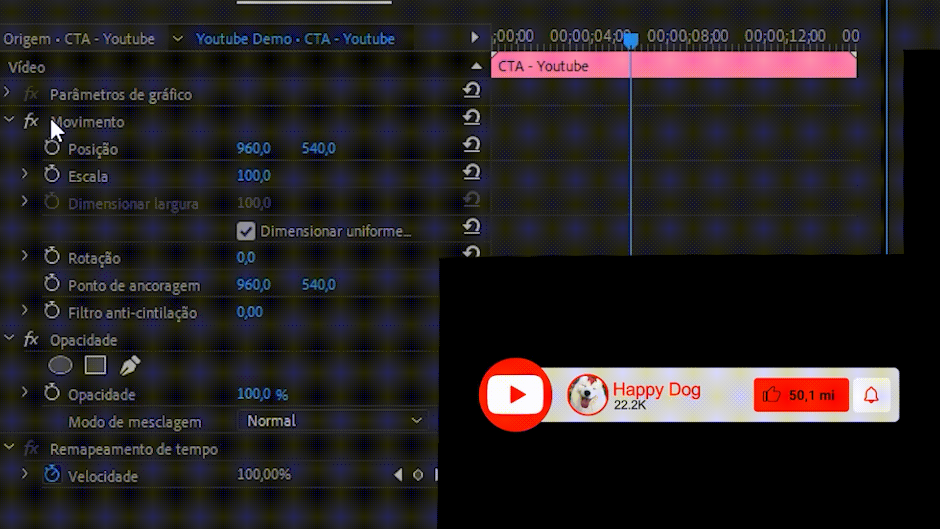Reset the Posição parameter
This screenshot has height=529, width=940.
(471, 145)
